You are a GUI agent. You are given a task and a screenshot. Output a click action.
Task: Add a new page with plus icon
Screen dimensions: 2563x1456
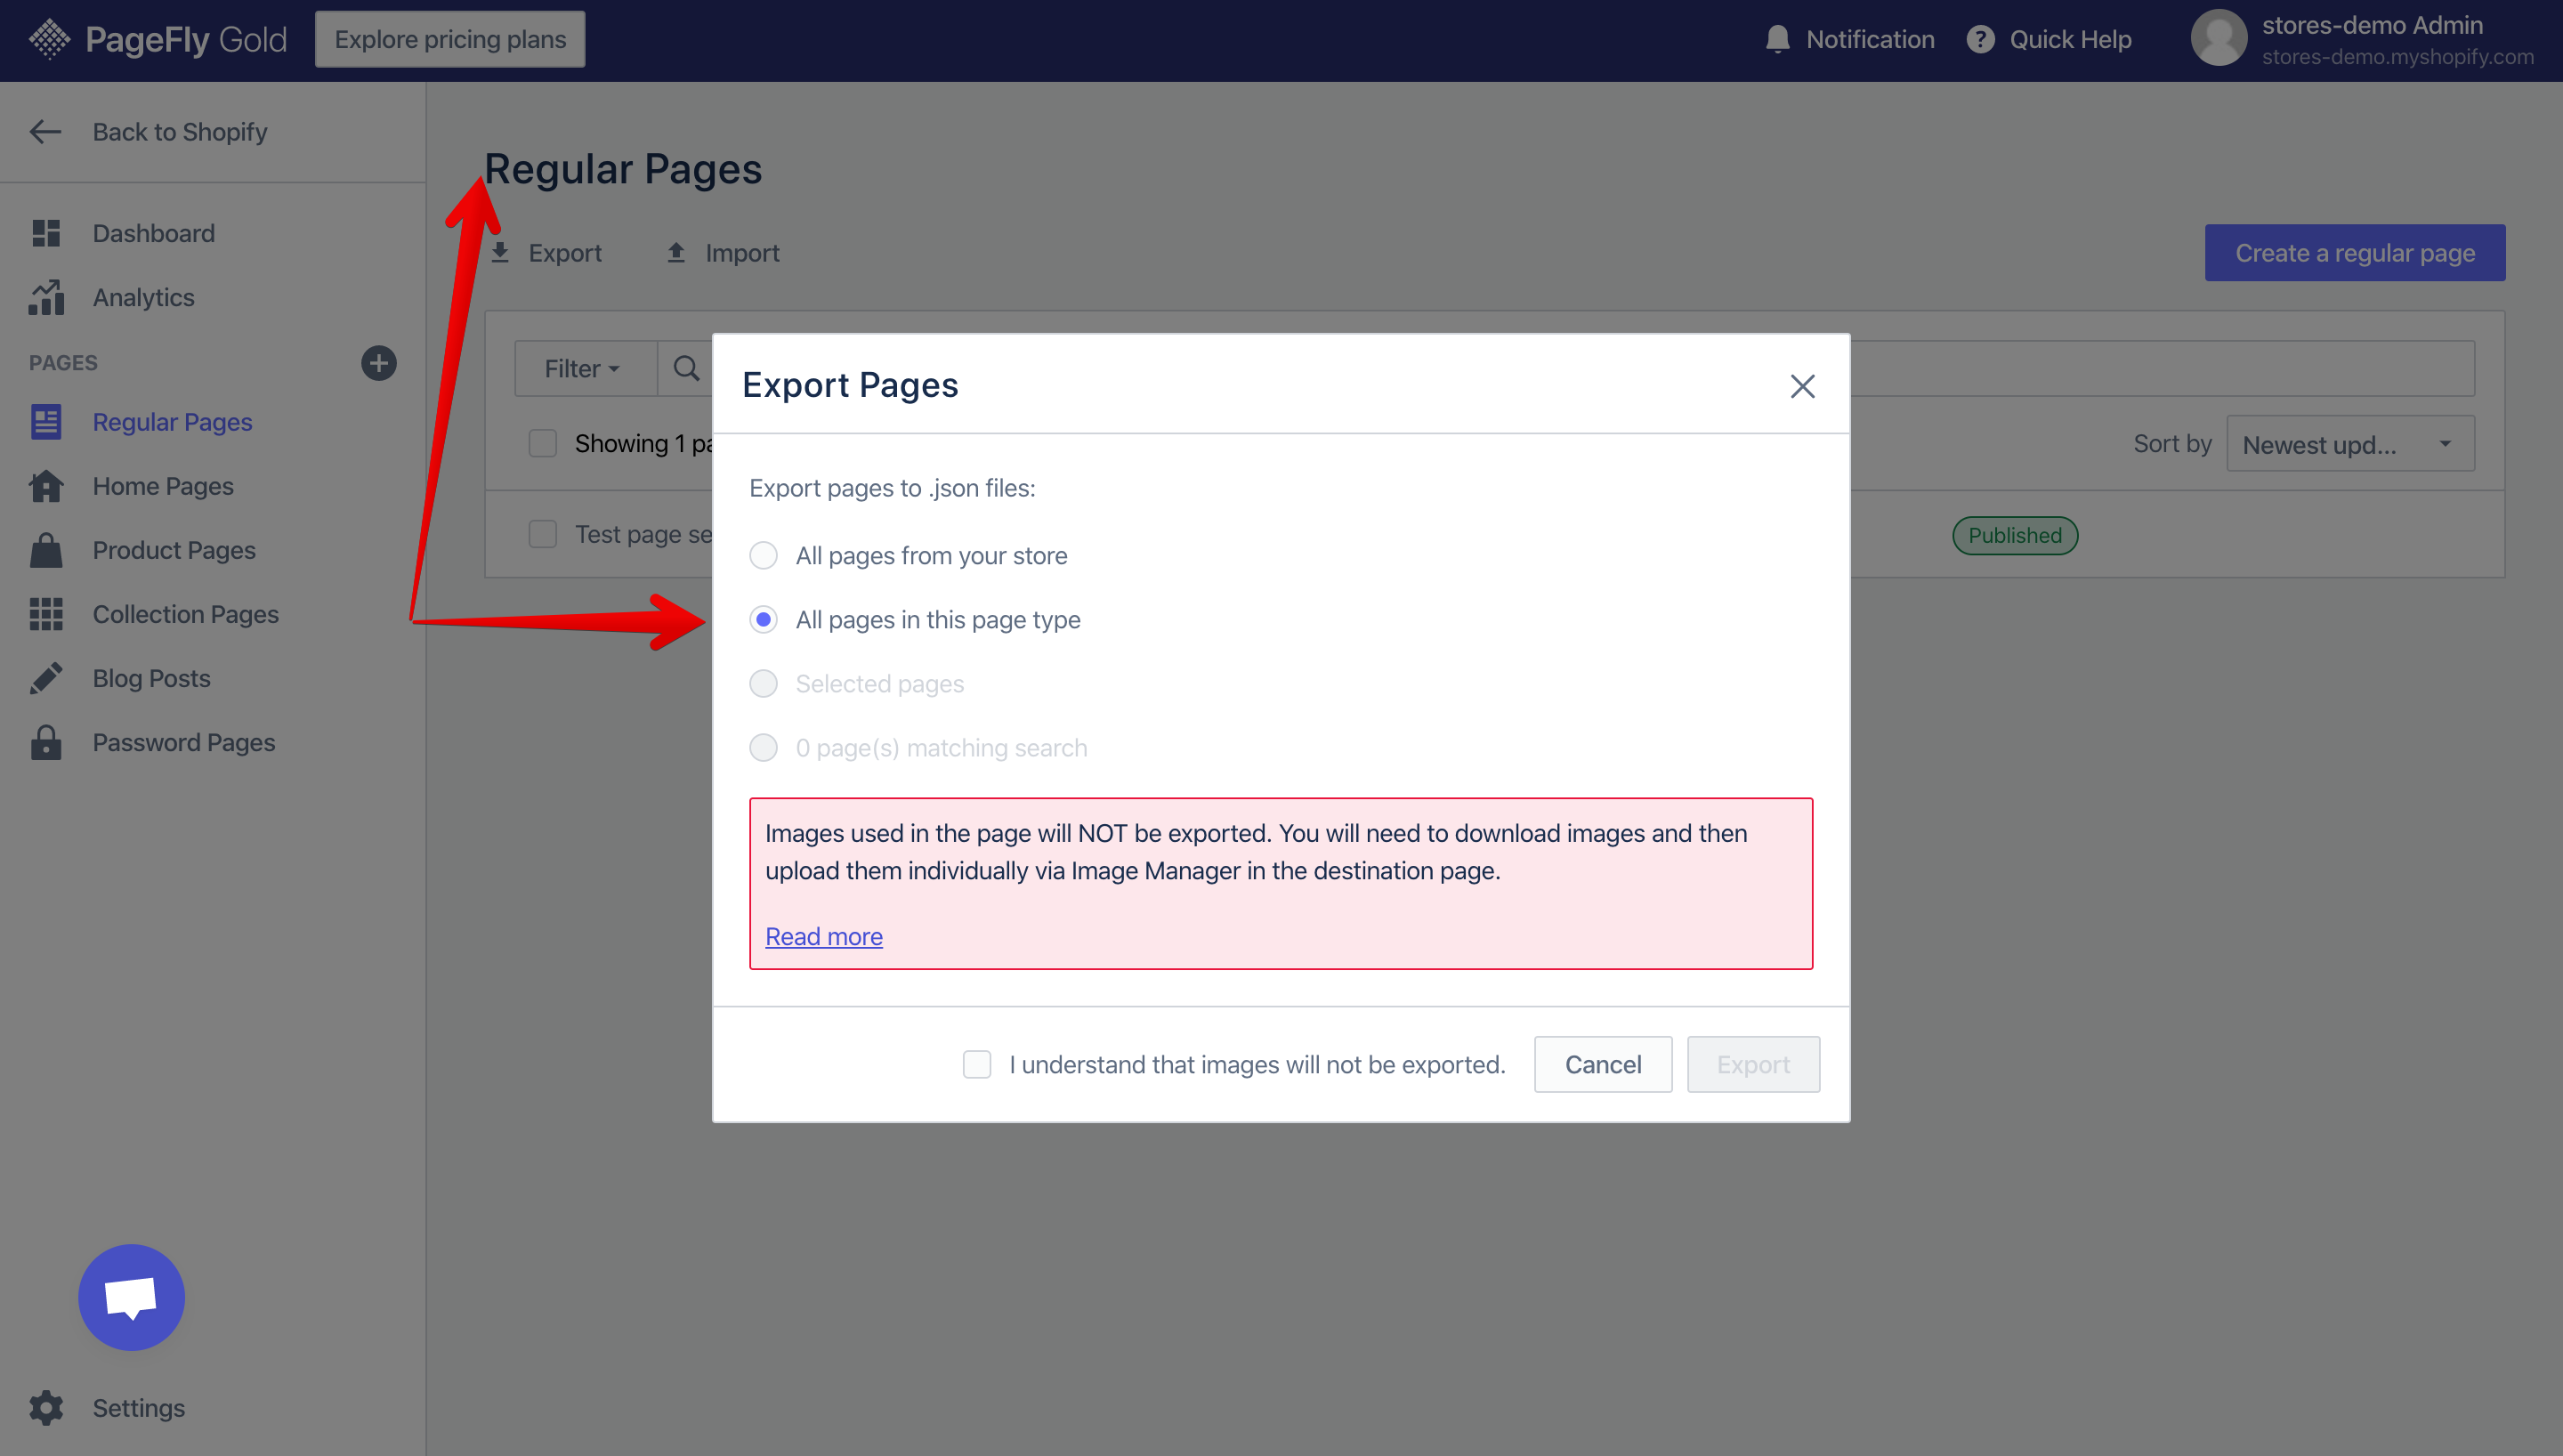pos(379,363)
